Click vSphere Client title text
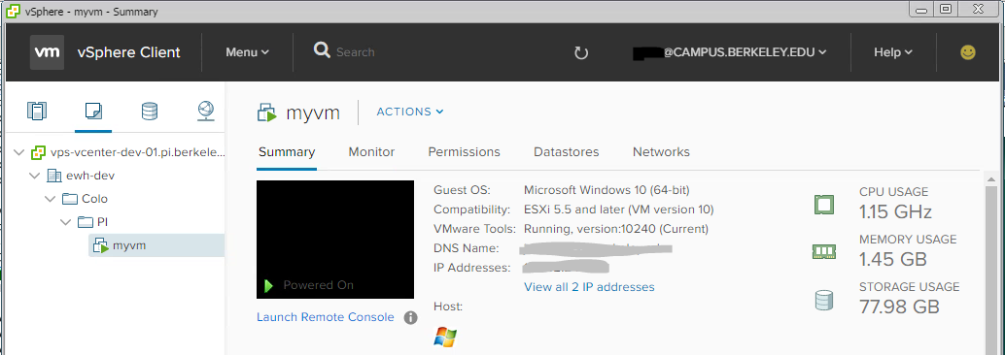Screen dimensions: 1005x355 coord(129,52)
